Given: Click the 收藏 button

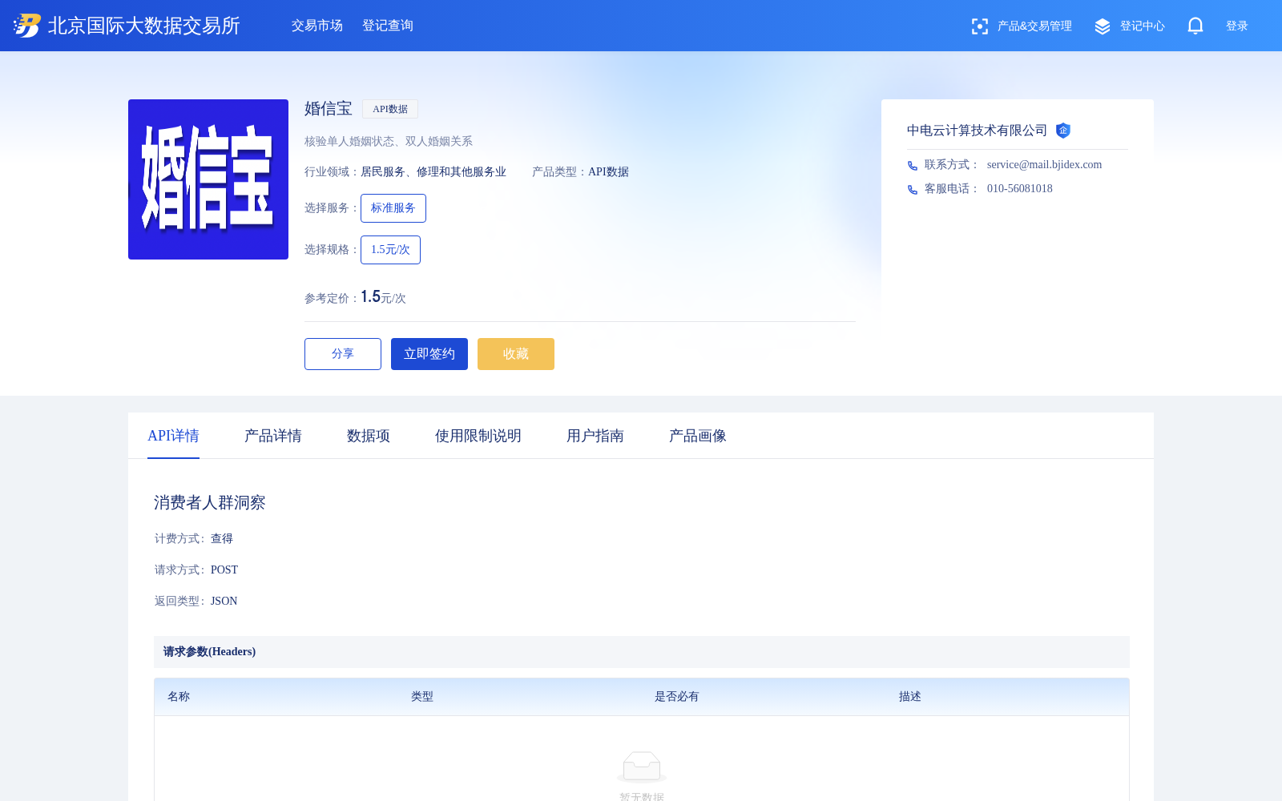Looking at the screenshot, I should [516, 354].
